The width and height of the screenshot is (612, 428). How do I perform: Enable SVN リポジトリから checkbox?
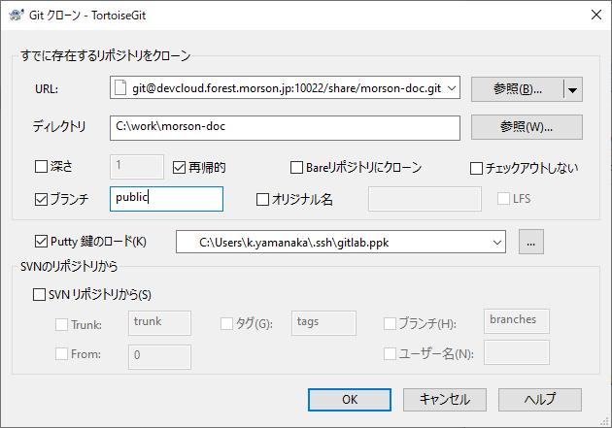[41, 293]
